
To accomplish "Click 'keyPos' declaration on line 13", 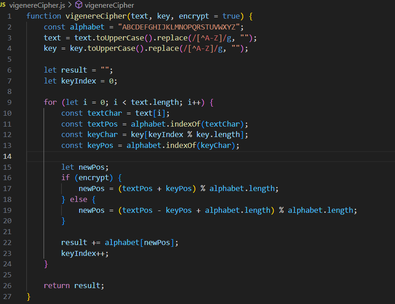I will [x=100, y=146].
